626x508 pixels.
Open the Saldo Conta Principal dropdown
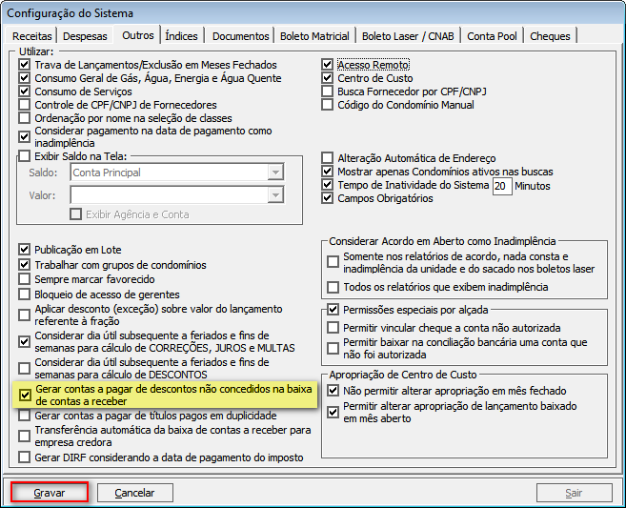(x=276, y=173)
